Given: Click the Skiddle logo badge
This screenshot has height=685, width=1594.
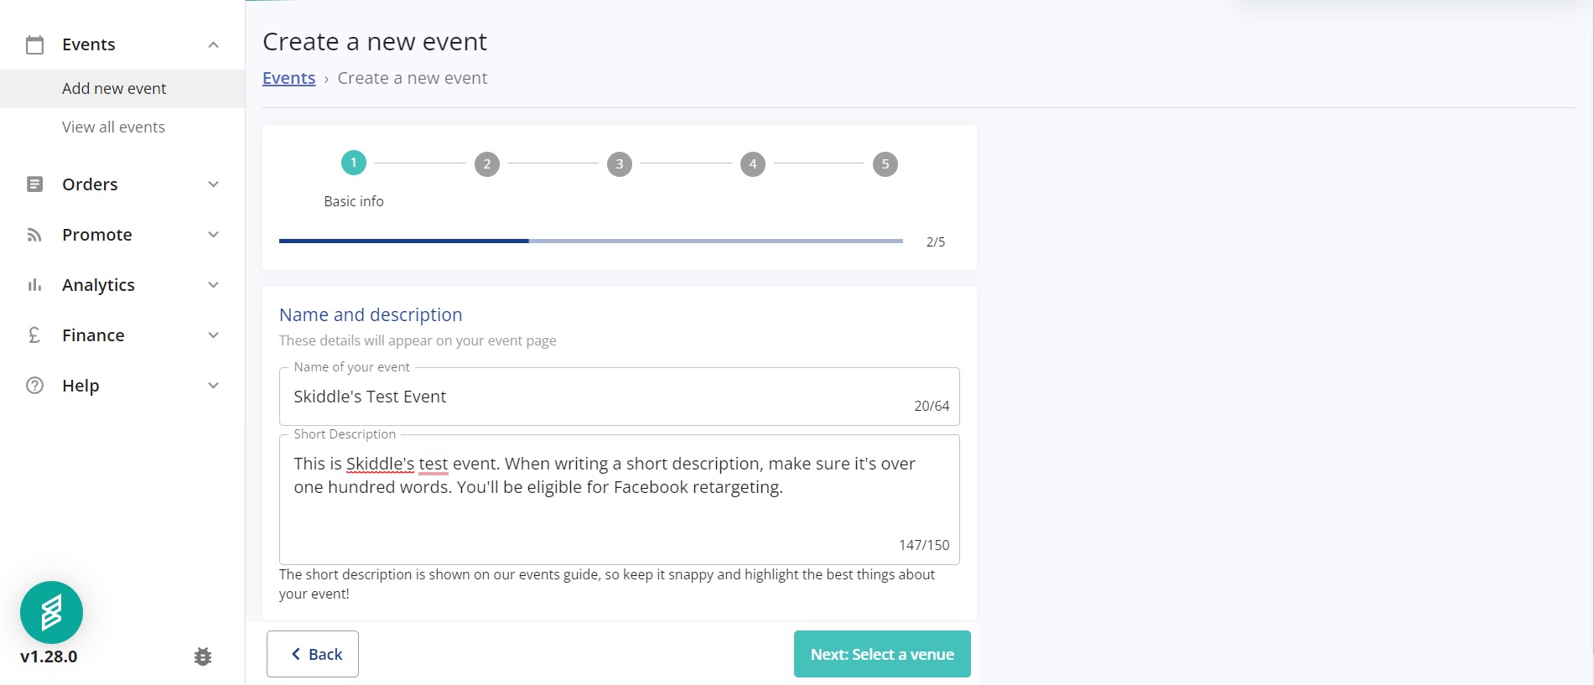Looking at the screenshot, I should pyautogui.click(x=51, y=613).
